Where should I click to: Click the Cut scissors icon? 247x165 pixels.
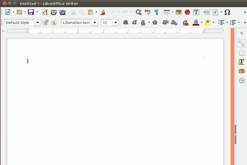[x=73, y=12]
